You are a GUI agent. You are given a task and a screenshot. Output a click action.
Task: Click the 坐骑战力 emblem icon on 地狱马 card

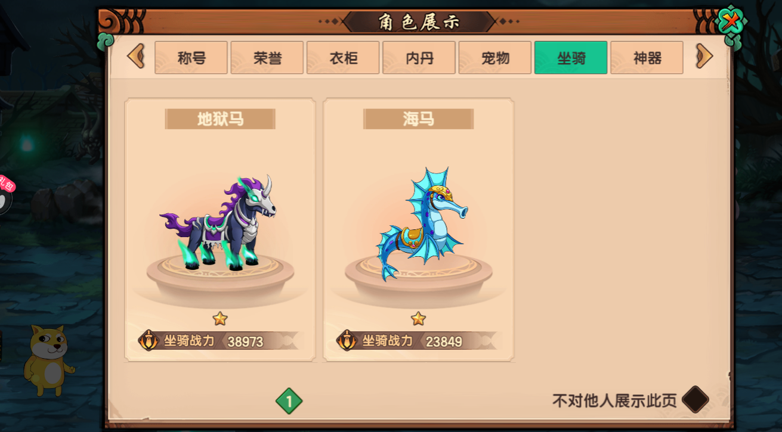148,341
